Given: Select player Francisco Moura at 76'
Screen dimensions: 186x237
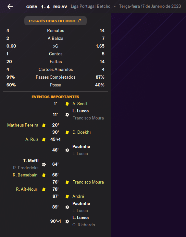Looking at the screenshot, I should pos(88,182).
